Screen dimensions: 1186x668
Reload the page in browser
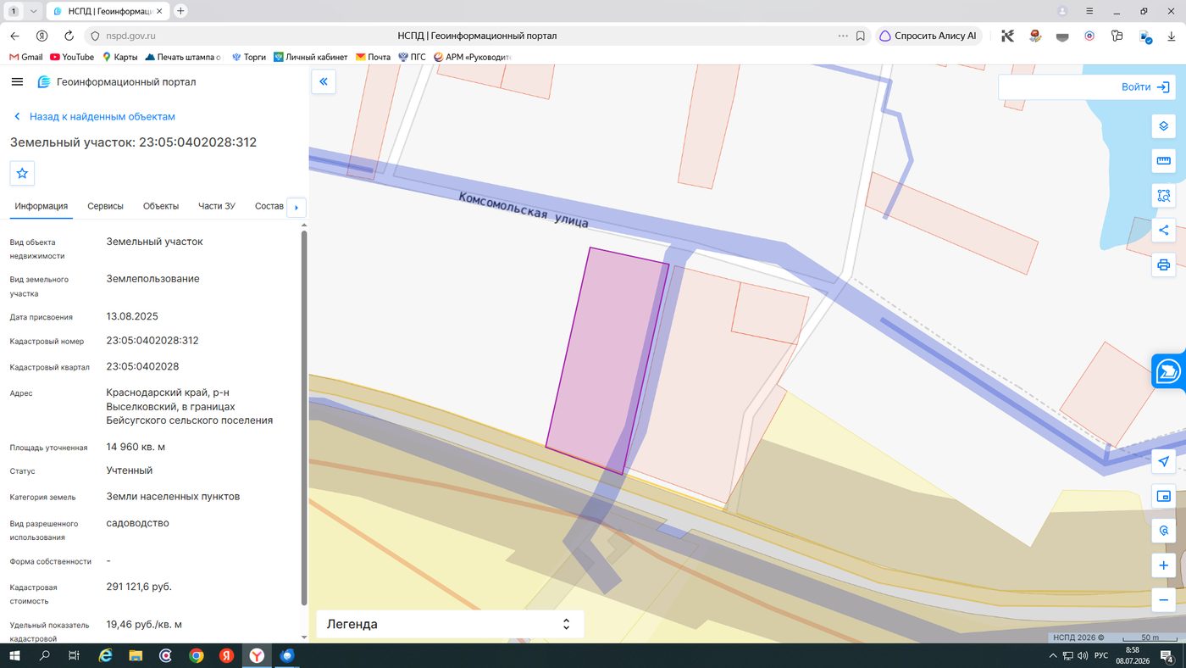click(69, 36)
